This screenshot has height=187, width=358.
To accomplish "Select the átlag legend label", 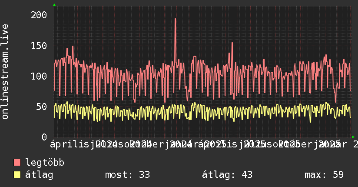I will pyautogui.click(x=39, y=175).
